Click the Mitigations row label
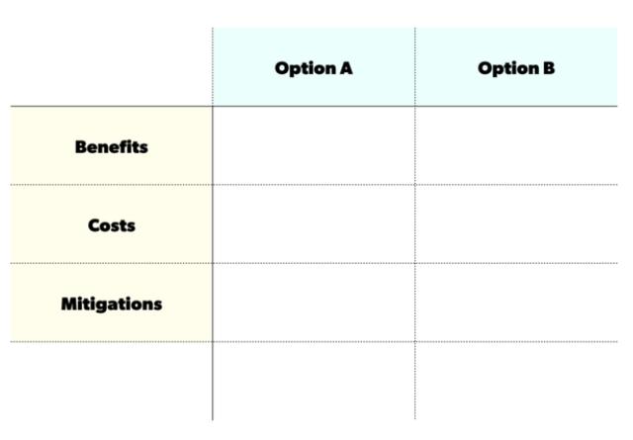The width and height of the screenshot is (633, 440). (112, 304)
